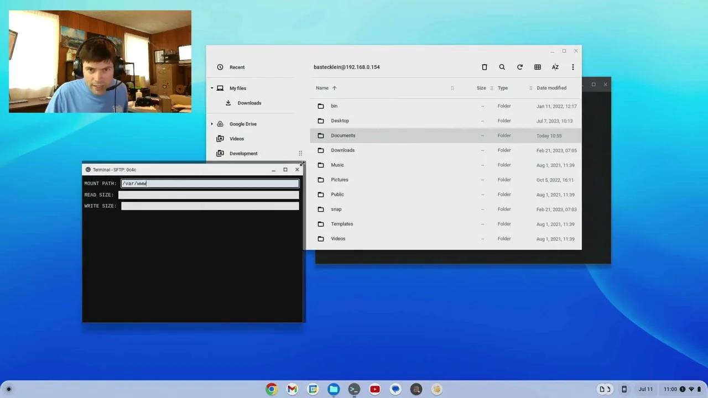Image resolution: width=708 pixels, height=398 pixels.
Task: Open the Development folder in sidebar
Action: coord(243,153)
